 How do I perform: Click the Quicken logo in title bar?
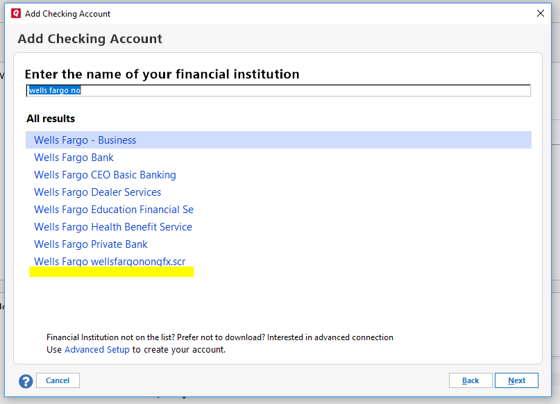15,13
